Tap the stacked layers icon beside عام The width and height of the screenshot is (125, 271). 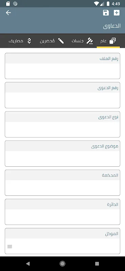(113, 41)
